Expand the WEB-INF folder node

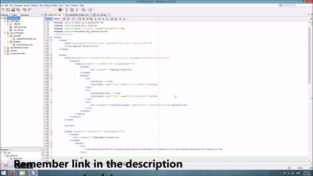(8, 24)
